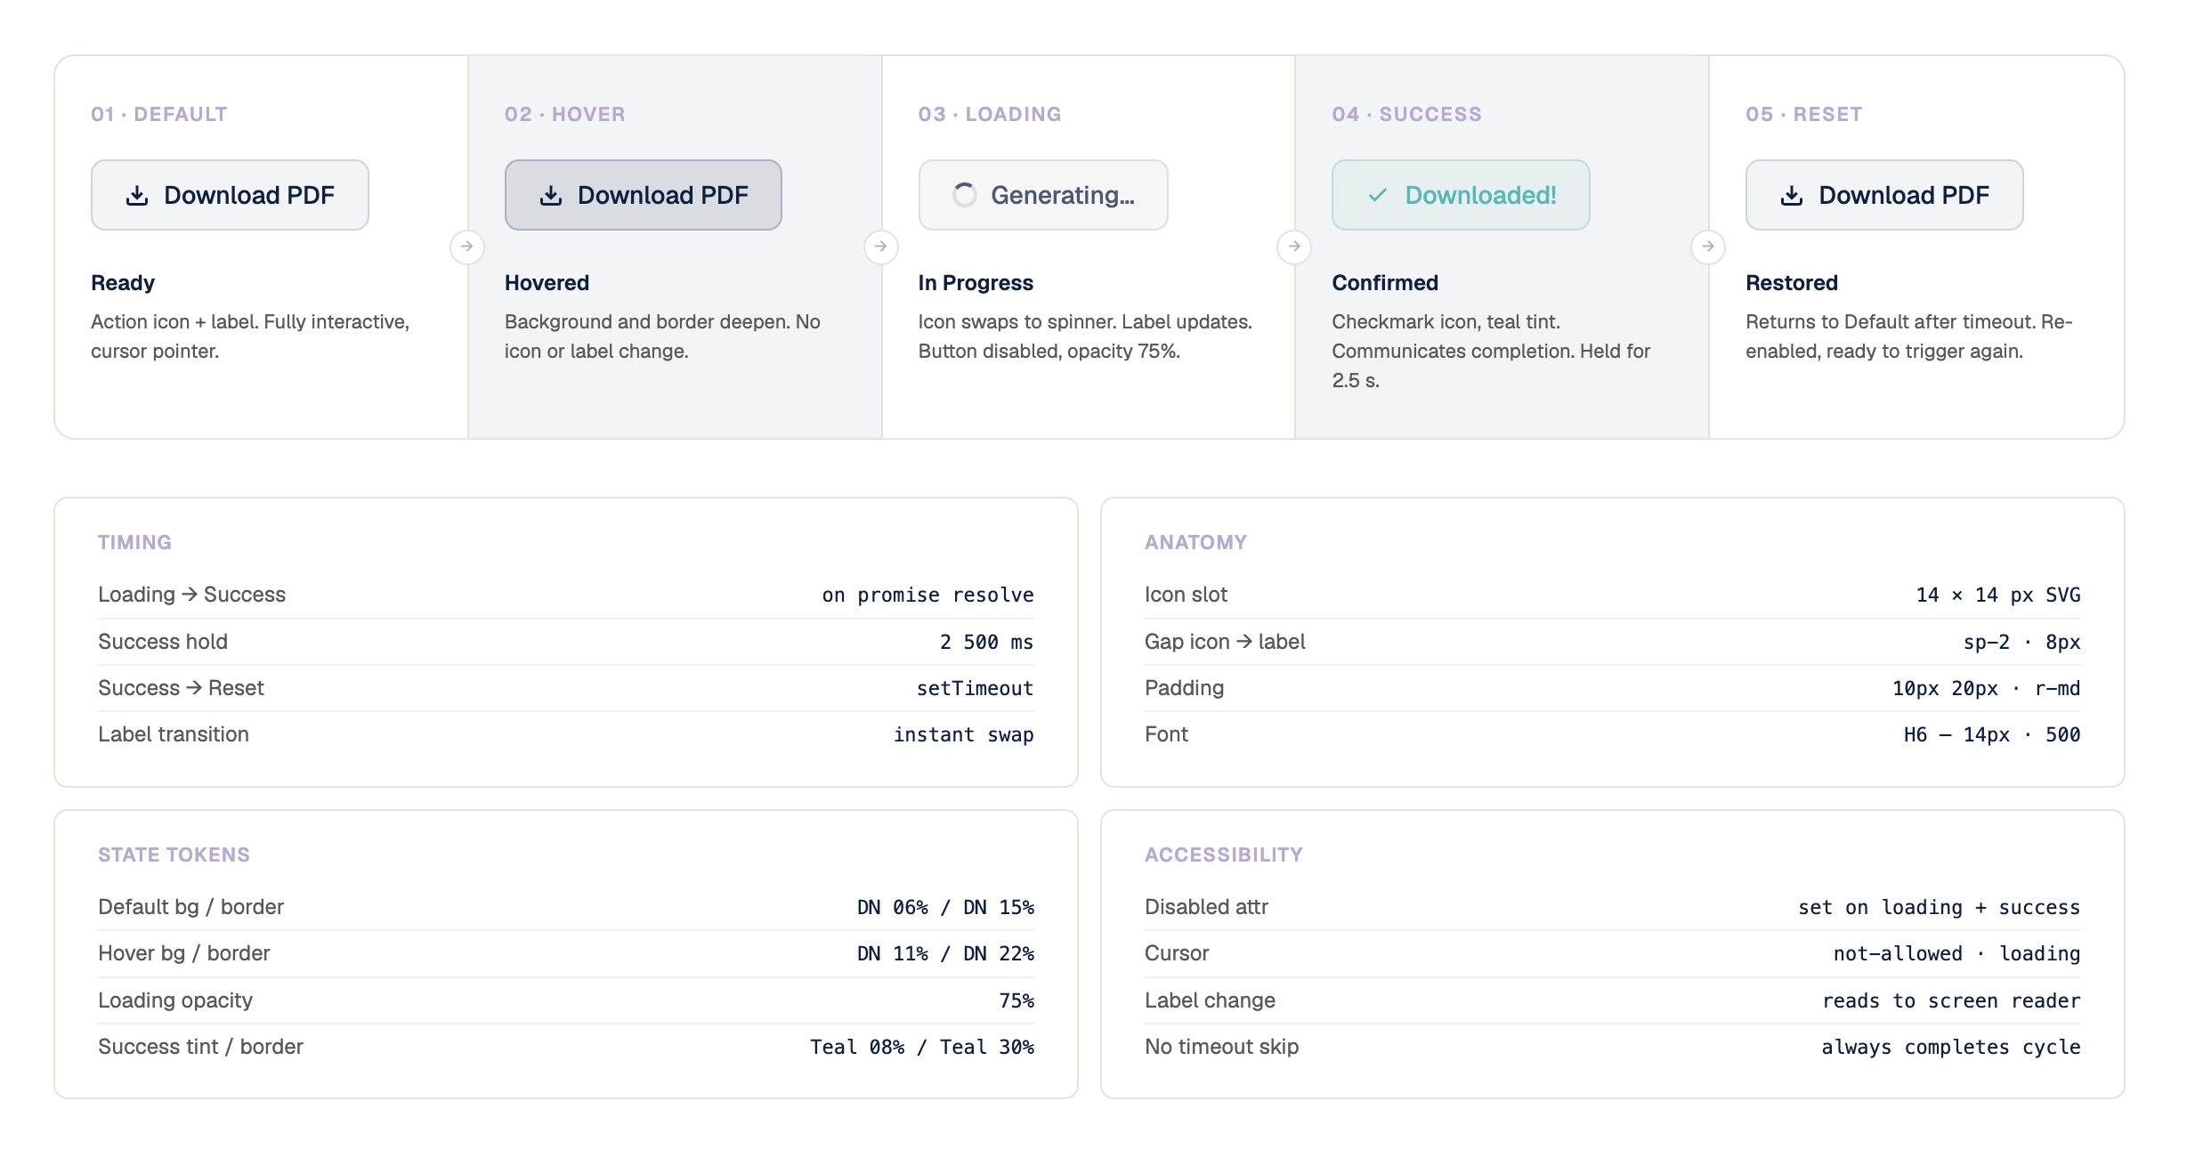
Task: Click the "In Progress" heading
Action: [x=976, y=283]
